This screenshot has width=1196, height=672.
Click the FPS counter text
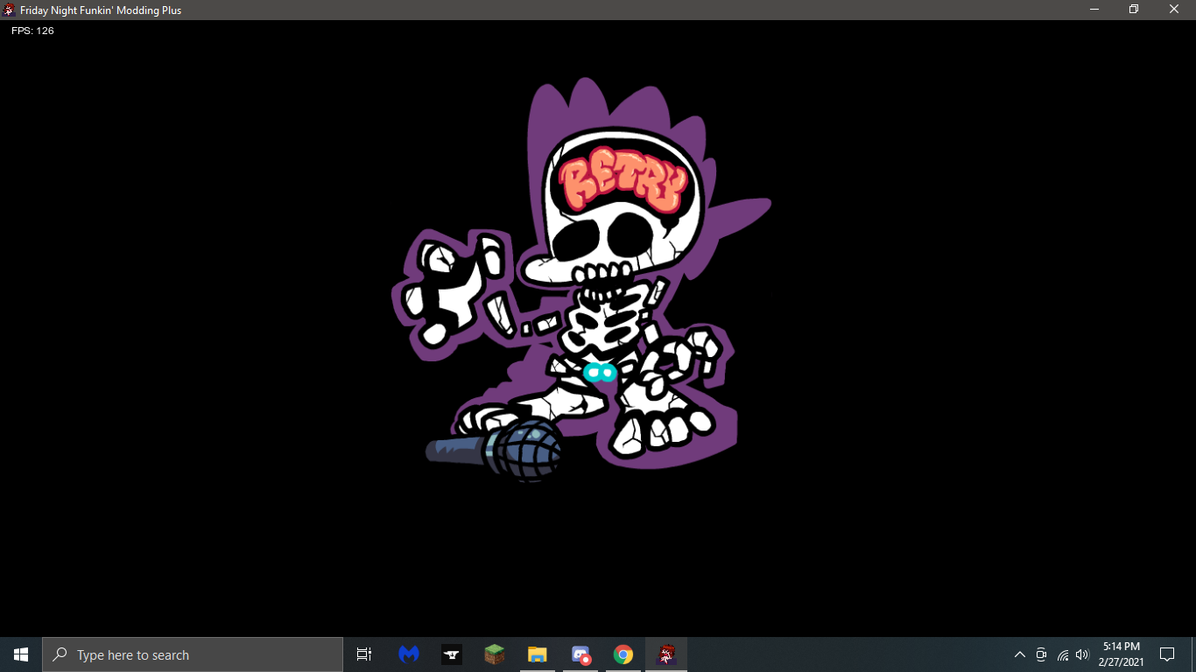[x=32, y=30]
